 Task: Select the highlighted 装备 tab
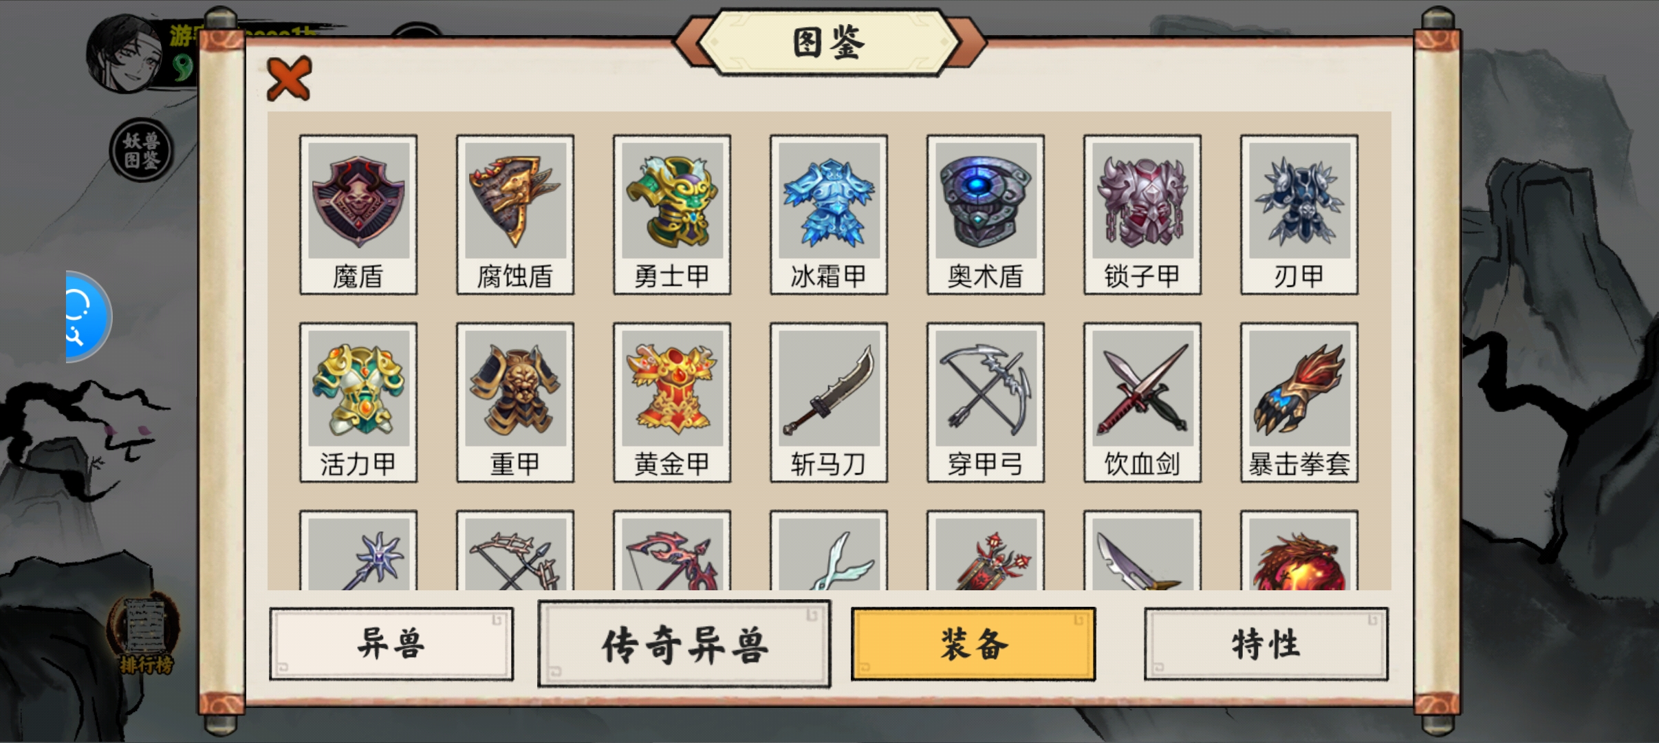point(973,644)
